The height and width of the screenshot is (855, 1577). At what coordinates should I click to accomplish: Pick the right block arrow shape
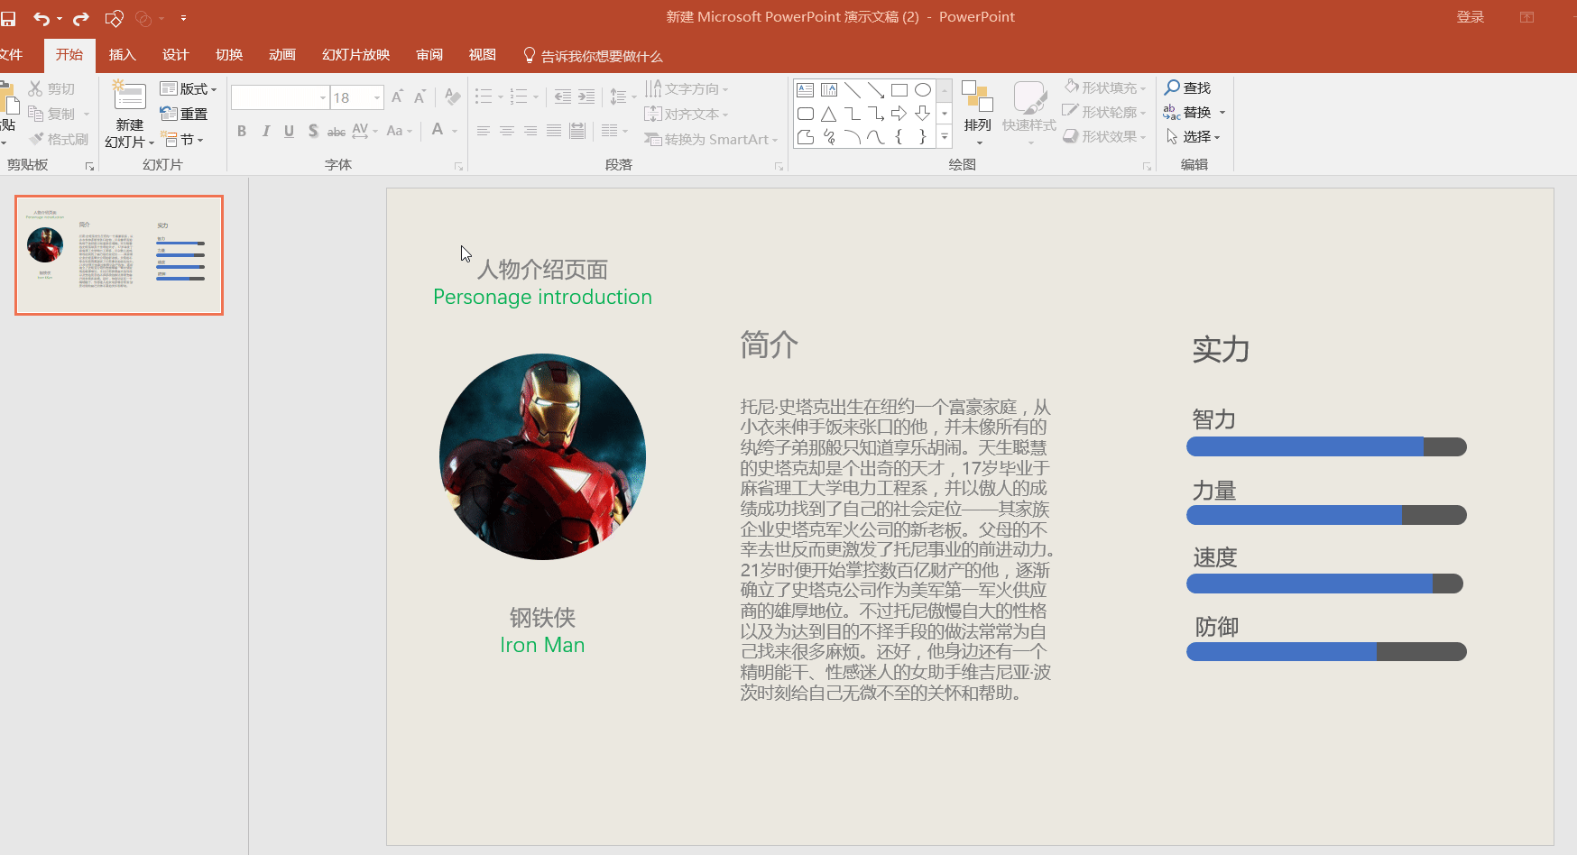[x=899, y=114]
